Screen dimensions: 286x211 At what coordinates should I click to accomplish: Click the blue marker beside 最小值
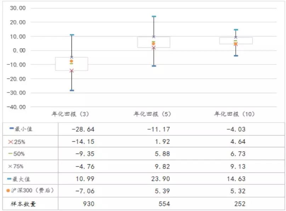pyautogui.click(x=11, y=129)
